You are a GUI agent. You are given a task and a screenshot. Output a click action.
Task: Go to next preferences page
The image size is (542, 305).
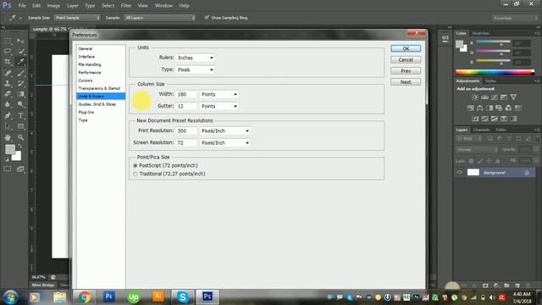pyautogui.click(x=406, y=82)
